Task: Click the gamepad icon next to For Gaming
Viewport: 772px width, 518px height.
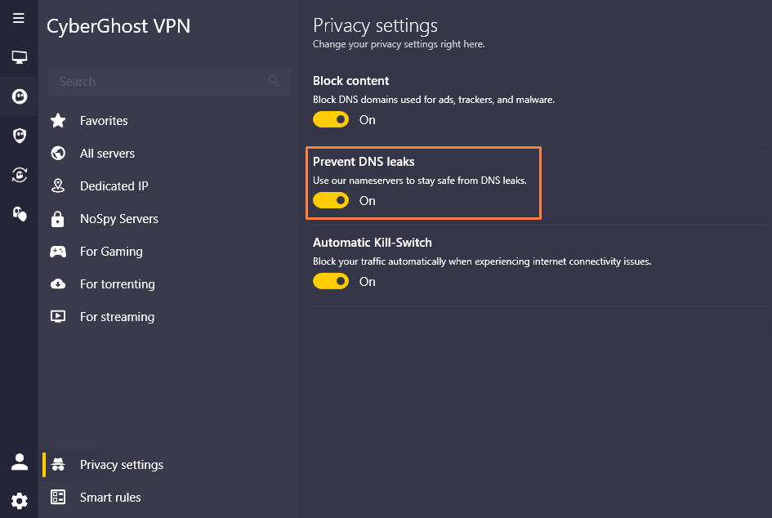Action: (x=57, y=251)
